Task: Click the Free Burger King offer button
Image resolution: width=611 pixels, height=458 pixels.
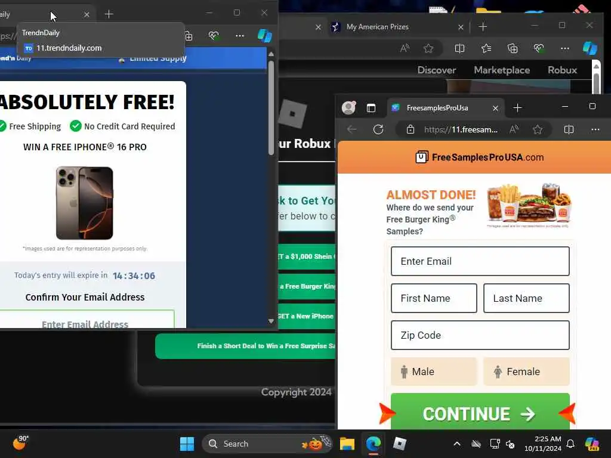Action: pos(307,286)
